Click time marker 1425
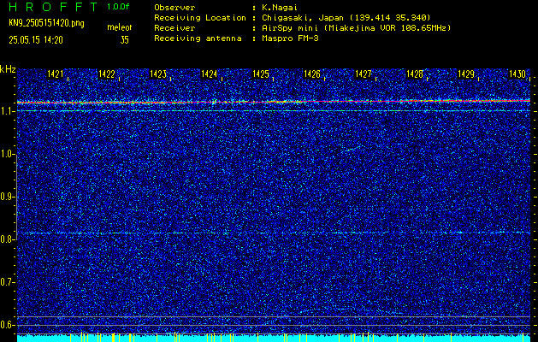 pyautogui.click(x=261, y=74)
